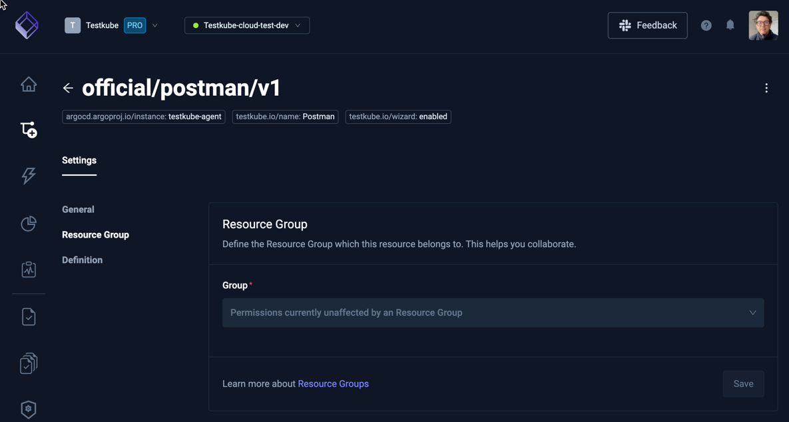Open the General settings section
This screenshot has width=789, height=422.
pos(78,209)
